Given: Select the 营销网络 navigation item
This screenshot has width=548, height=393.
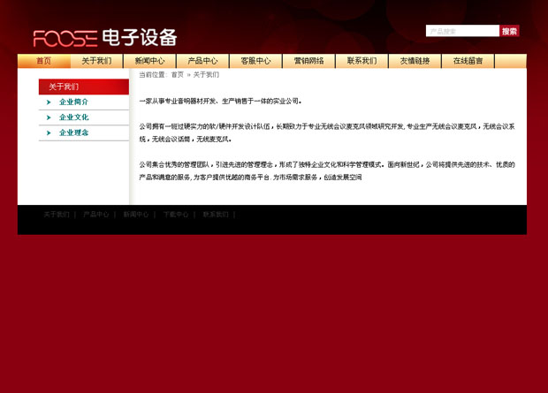Looking at the screenshot, I should (x=308, y=61).
